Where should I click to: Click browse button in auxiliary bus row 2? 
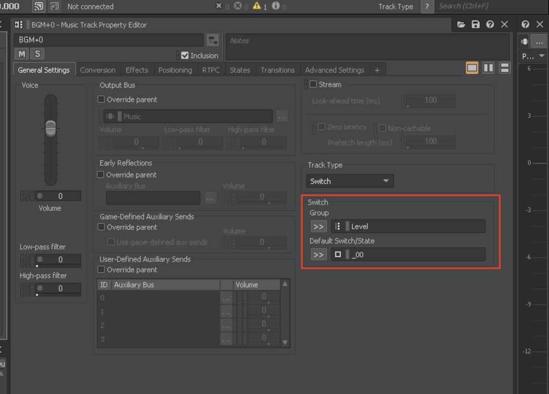pos(226,325)
